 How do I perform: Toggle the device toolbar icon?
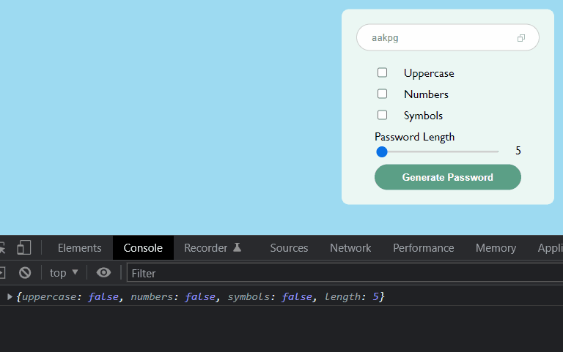(x=24, y=248)
